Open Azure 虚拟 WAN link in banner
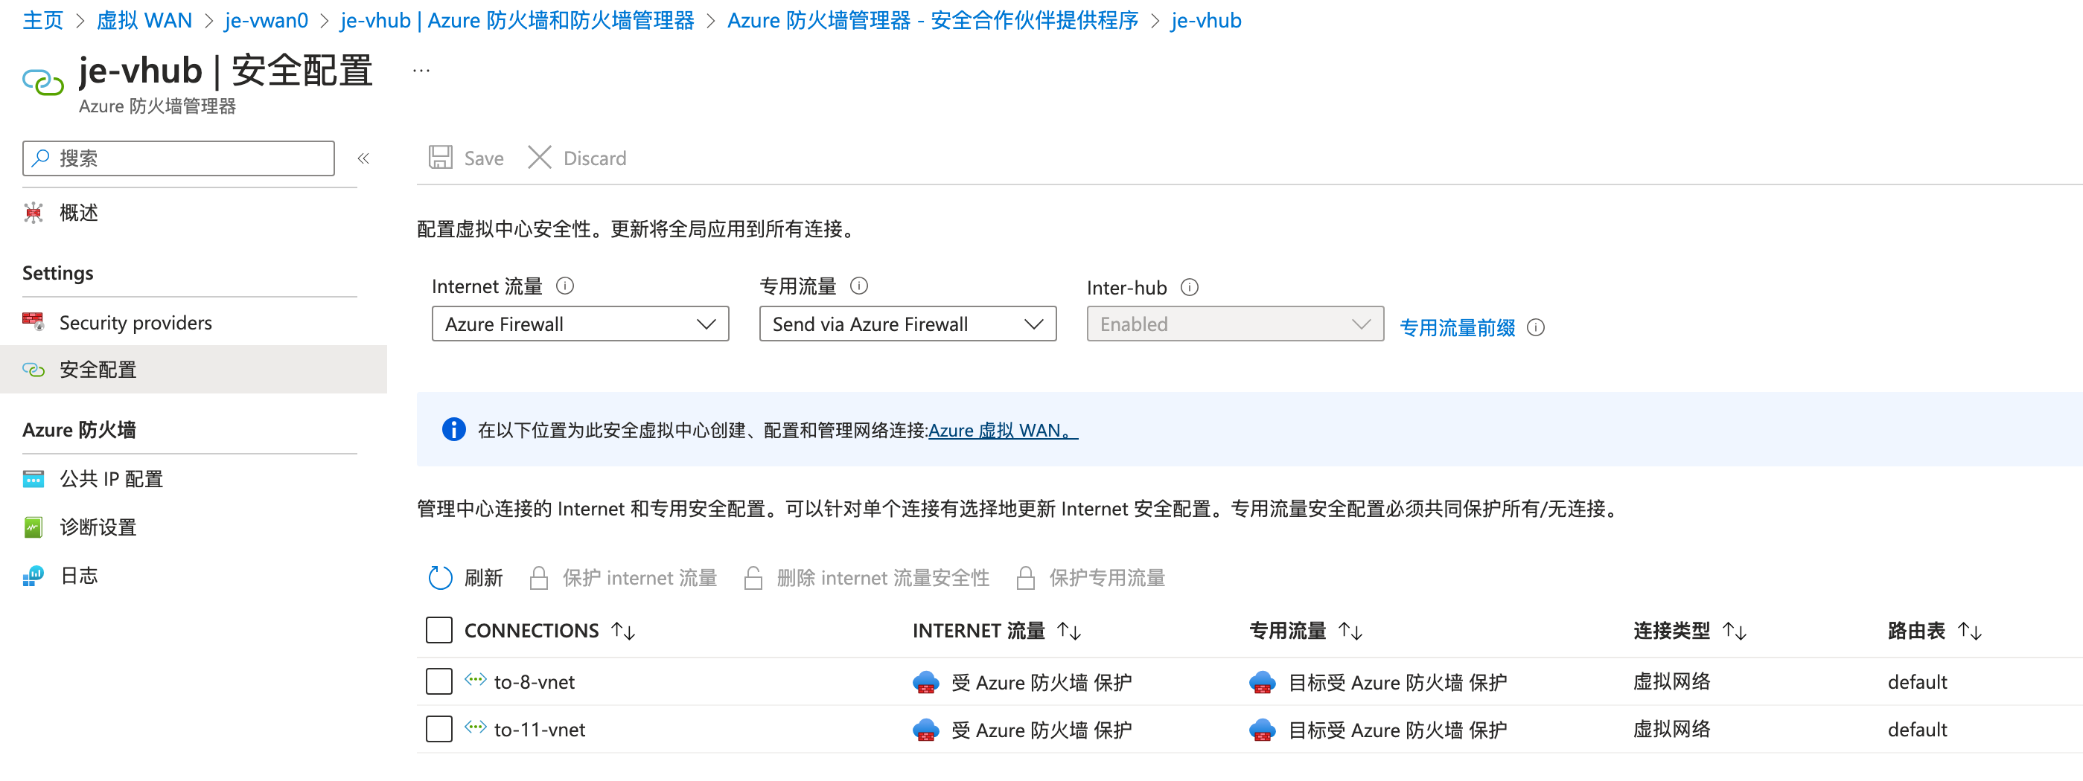2083x781 pixels. (x=1003, y=431)
